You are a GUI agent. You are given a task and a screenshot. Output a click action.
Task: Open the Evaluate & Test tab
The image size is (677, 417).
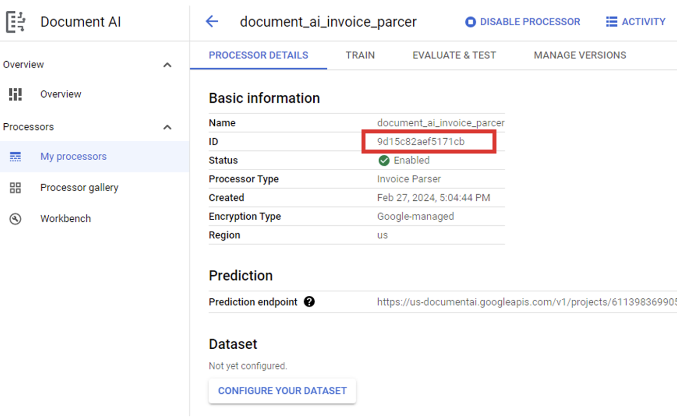(x=454, y=55)
